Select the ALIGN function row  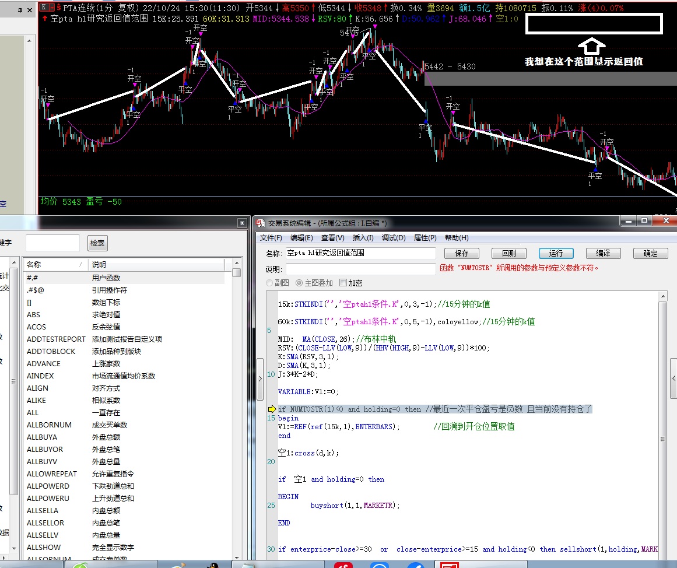124,388
